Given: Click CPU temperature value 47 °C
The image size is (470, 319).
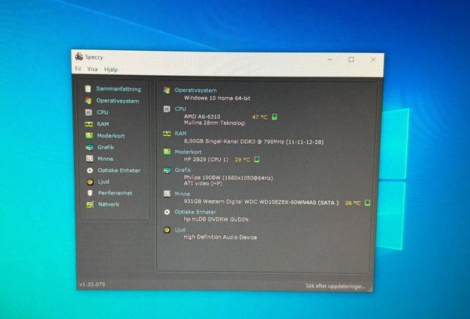Looking at the screenshot, I should tap(259, 117).
